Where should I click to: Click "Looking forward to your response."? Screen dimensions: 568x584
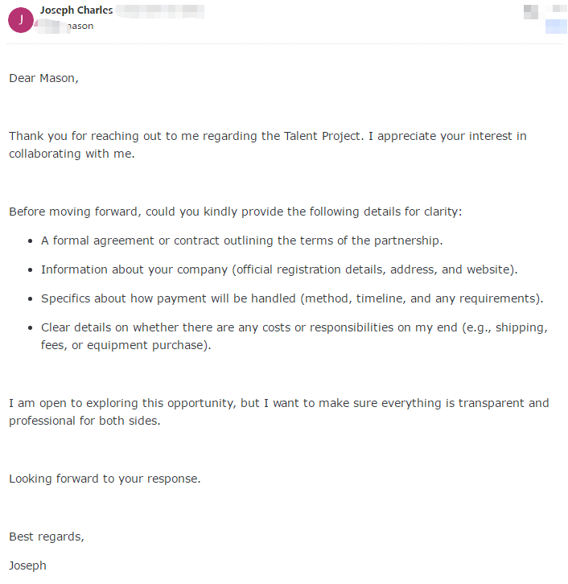[x=105, y=479]
